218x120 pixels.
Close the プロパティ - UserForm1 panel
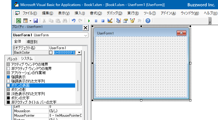tap(86, 28)
